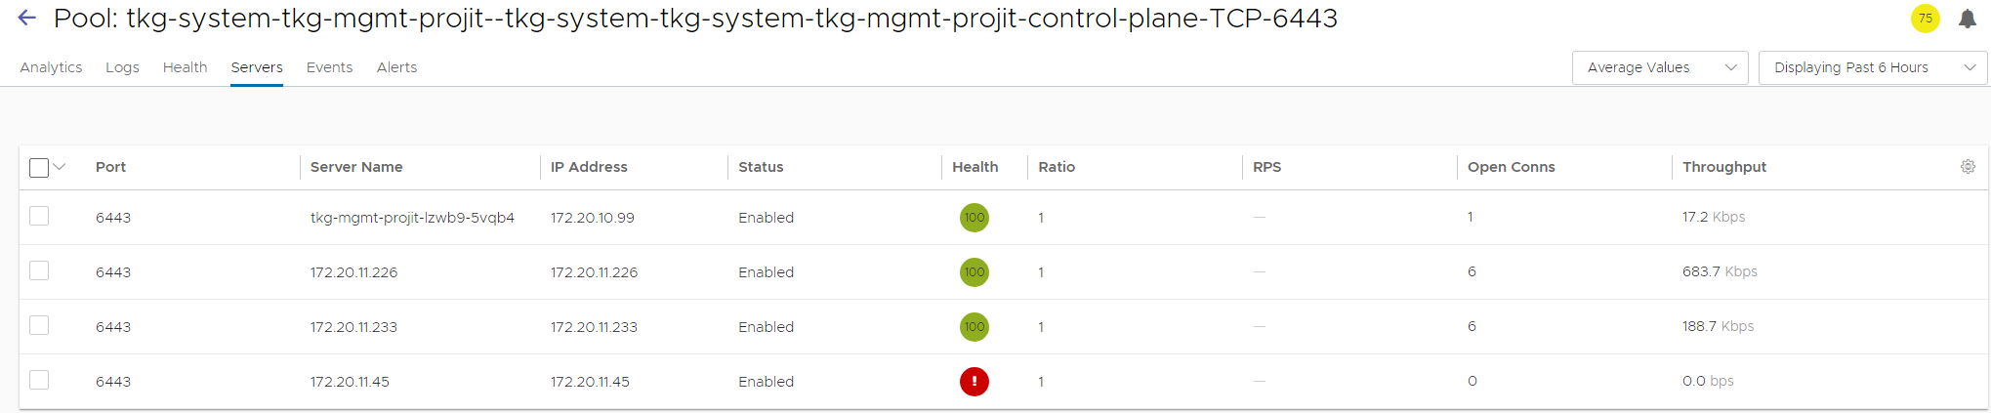Image resolution: width=1991 pixels, height=413 pixels.
Task: Go to the Alerts tab
Action: tap(396, 67)
